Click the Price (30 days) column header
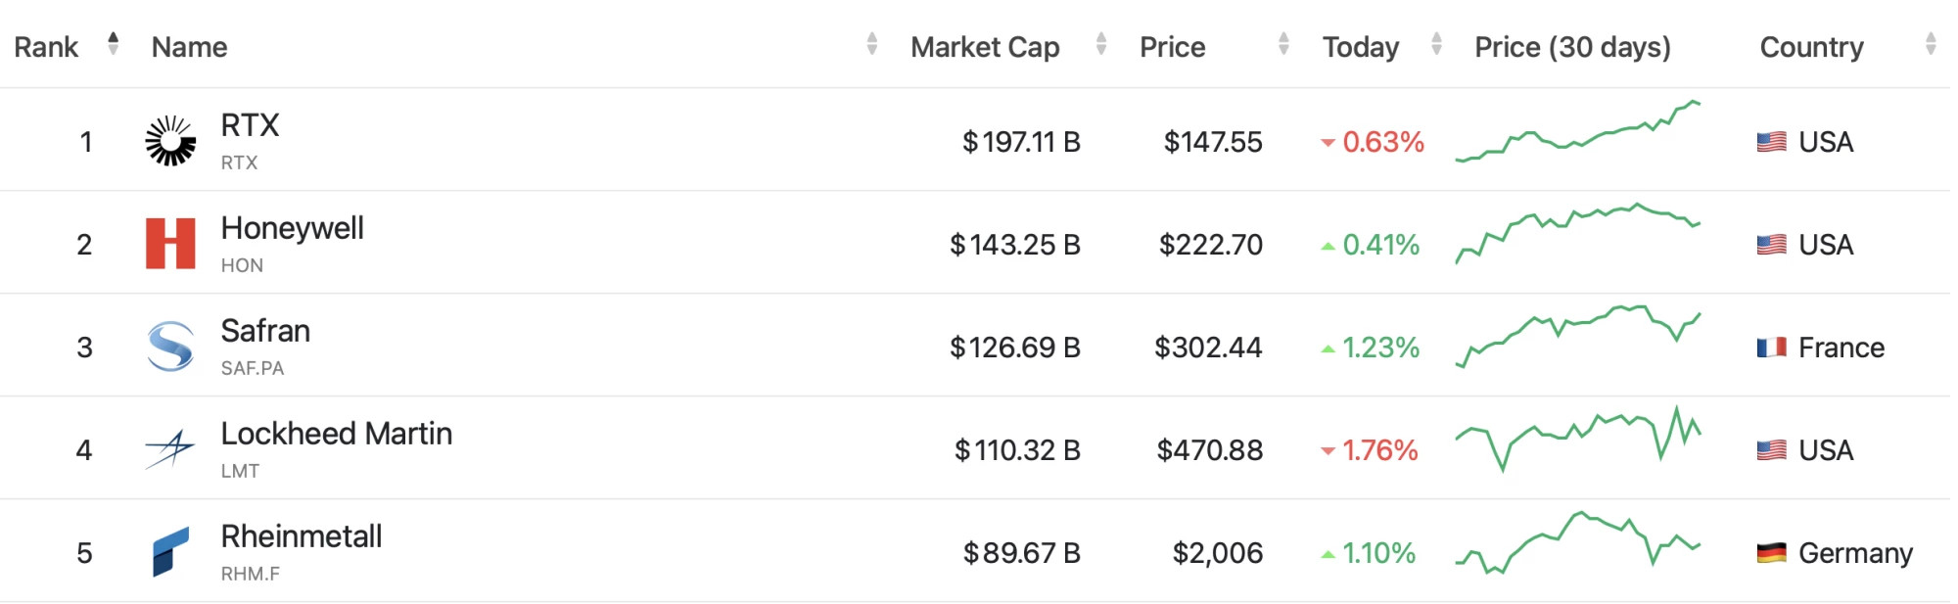The height and width of the screenshot is (604, 1958). pyautogui.click(x=1572, y=47)
